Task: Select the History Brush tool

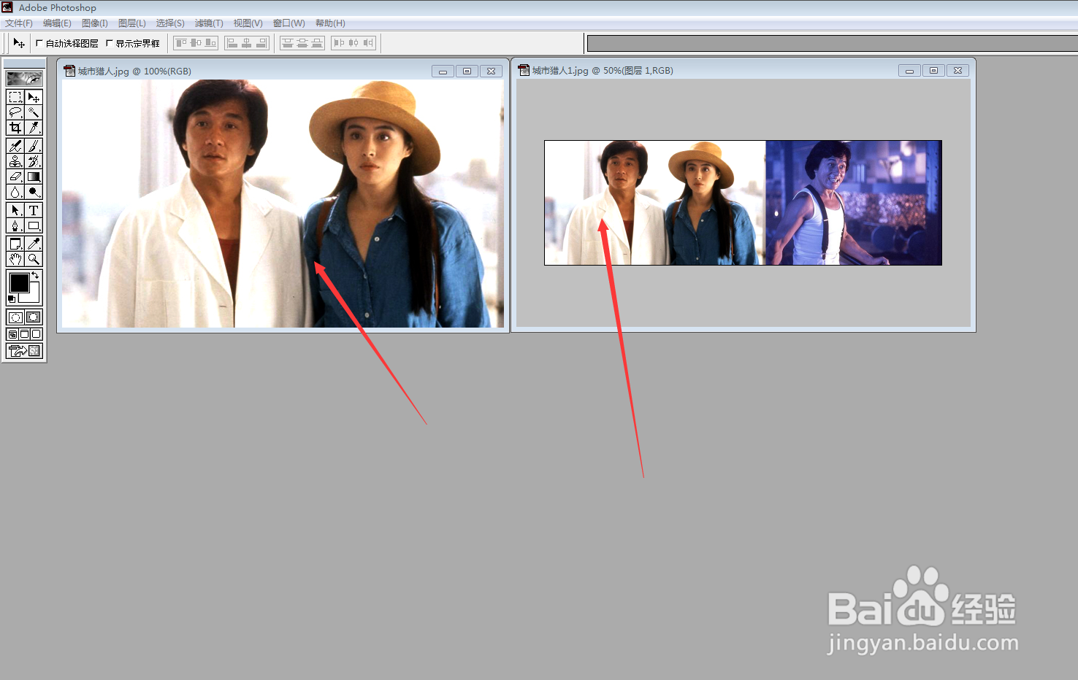Action: click(x=34, y=161)
